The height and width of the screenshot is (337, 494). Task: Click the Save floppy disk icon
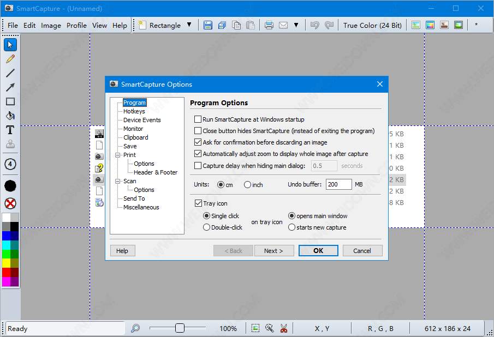(208, 25)
